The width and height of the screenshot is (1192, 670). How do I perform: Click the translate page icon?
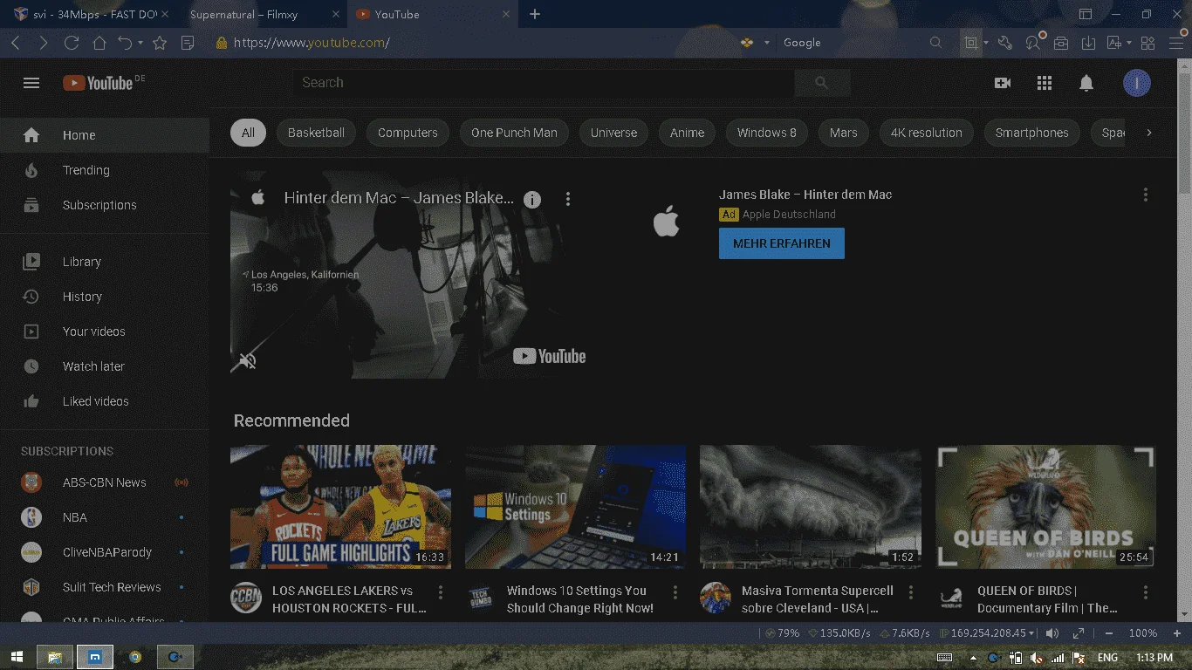pos(1113,43)
